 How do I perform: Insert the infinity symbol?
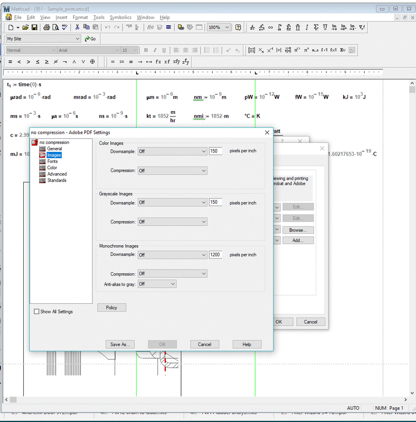tap(270, 27)
